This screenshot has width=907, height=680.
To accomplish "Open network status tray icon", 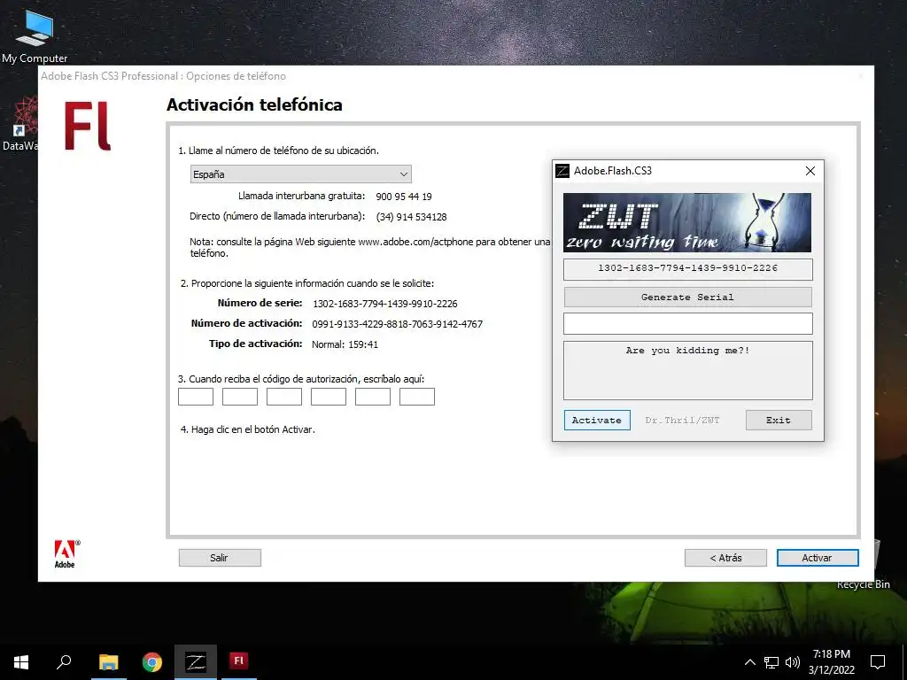I will pos(771,662).
